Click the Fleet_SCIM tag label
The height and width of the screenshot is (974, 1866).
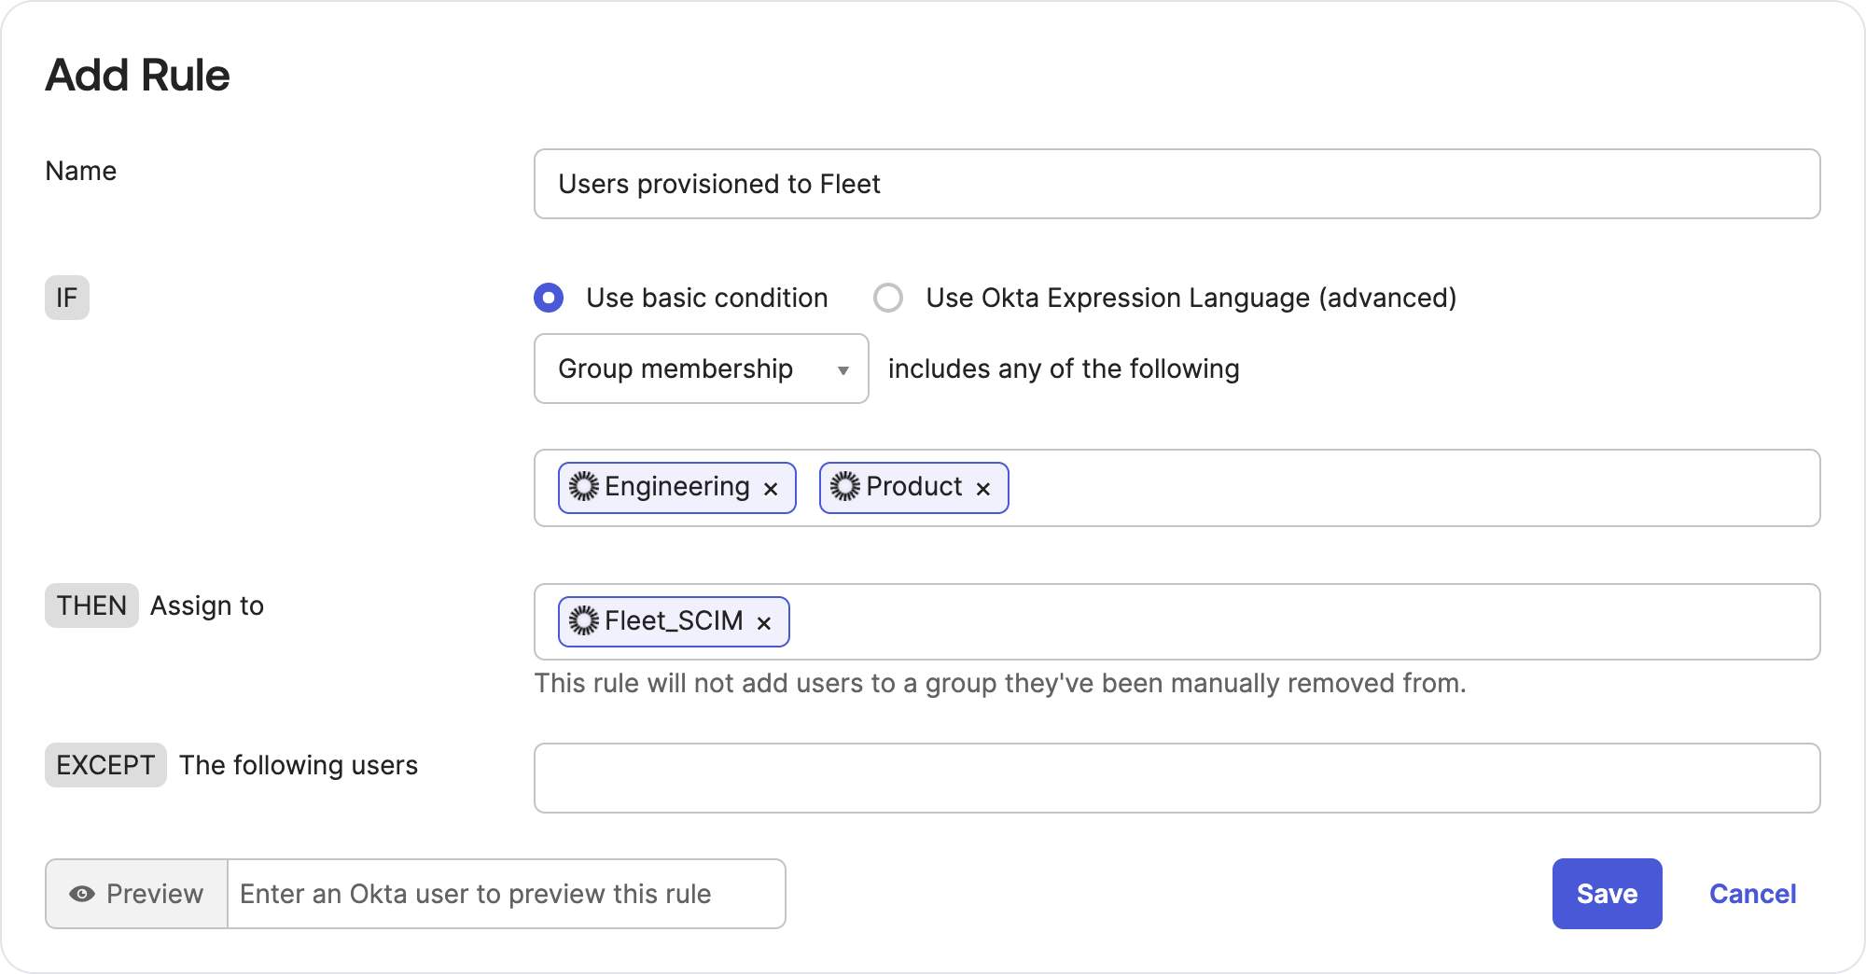point(674,620)
